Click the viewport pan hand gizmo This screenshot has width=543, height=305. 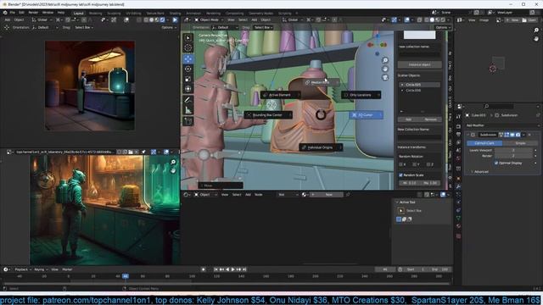pyautogui.click(x=385, y=69)
